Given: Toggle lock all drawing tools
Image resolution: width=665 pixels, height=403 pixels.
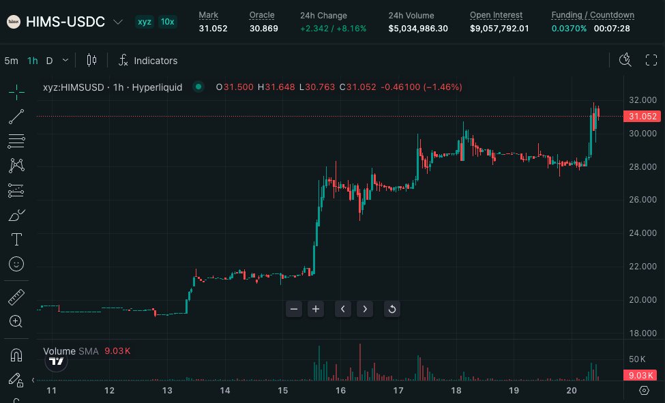Looking at the screenshot, I should pos(16,380).
